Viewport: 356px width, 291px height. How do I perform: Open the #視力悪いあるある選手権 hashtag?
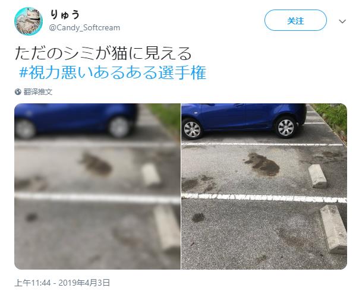(113, 73)
